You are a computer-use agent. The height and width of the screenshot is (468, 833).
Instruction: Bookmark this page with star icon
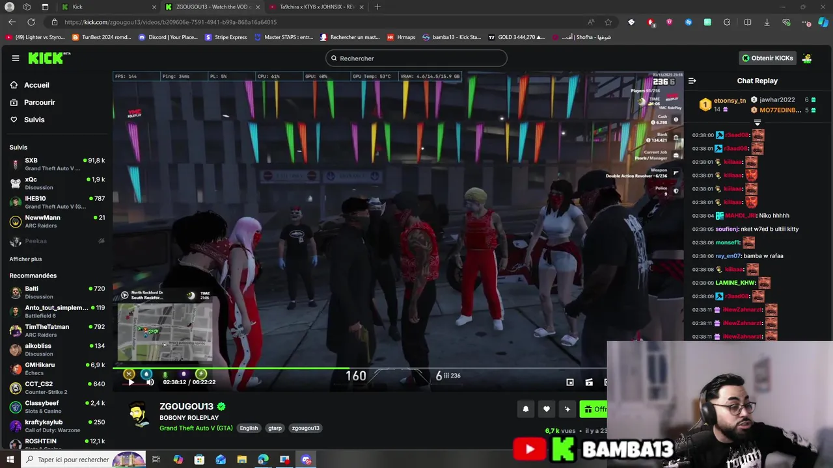[x=608, y=22]
